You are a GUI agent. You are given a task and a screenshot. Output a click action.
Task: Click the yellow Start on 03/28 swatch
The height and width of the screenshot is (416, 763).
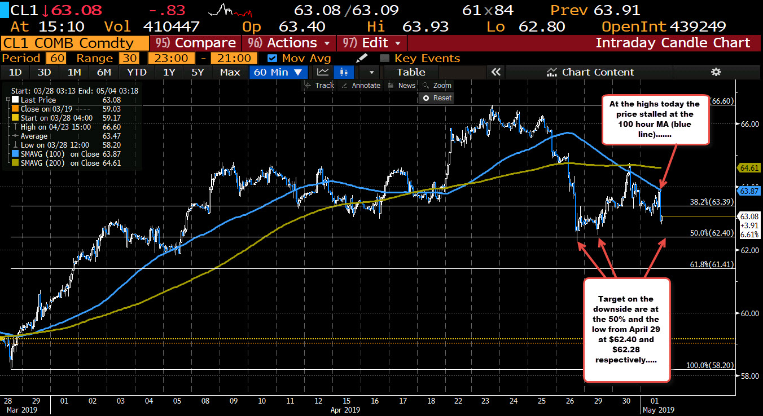pos(15,118)
